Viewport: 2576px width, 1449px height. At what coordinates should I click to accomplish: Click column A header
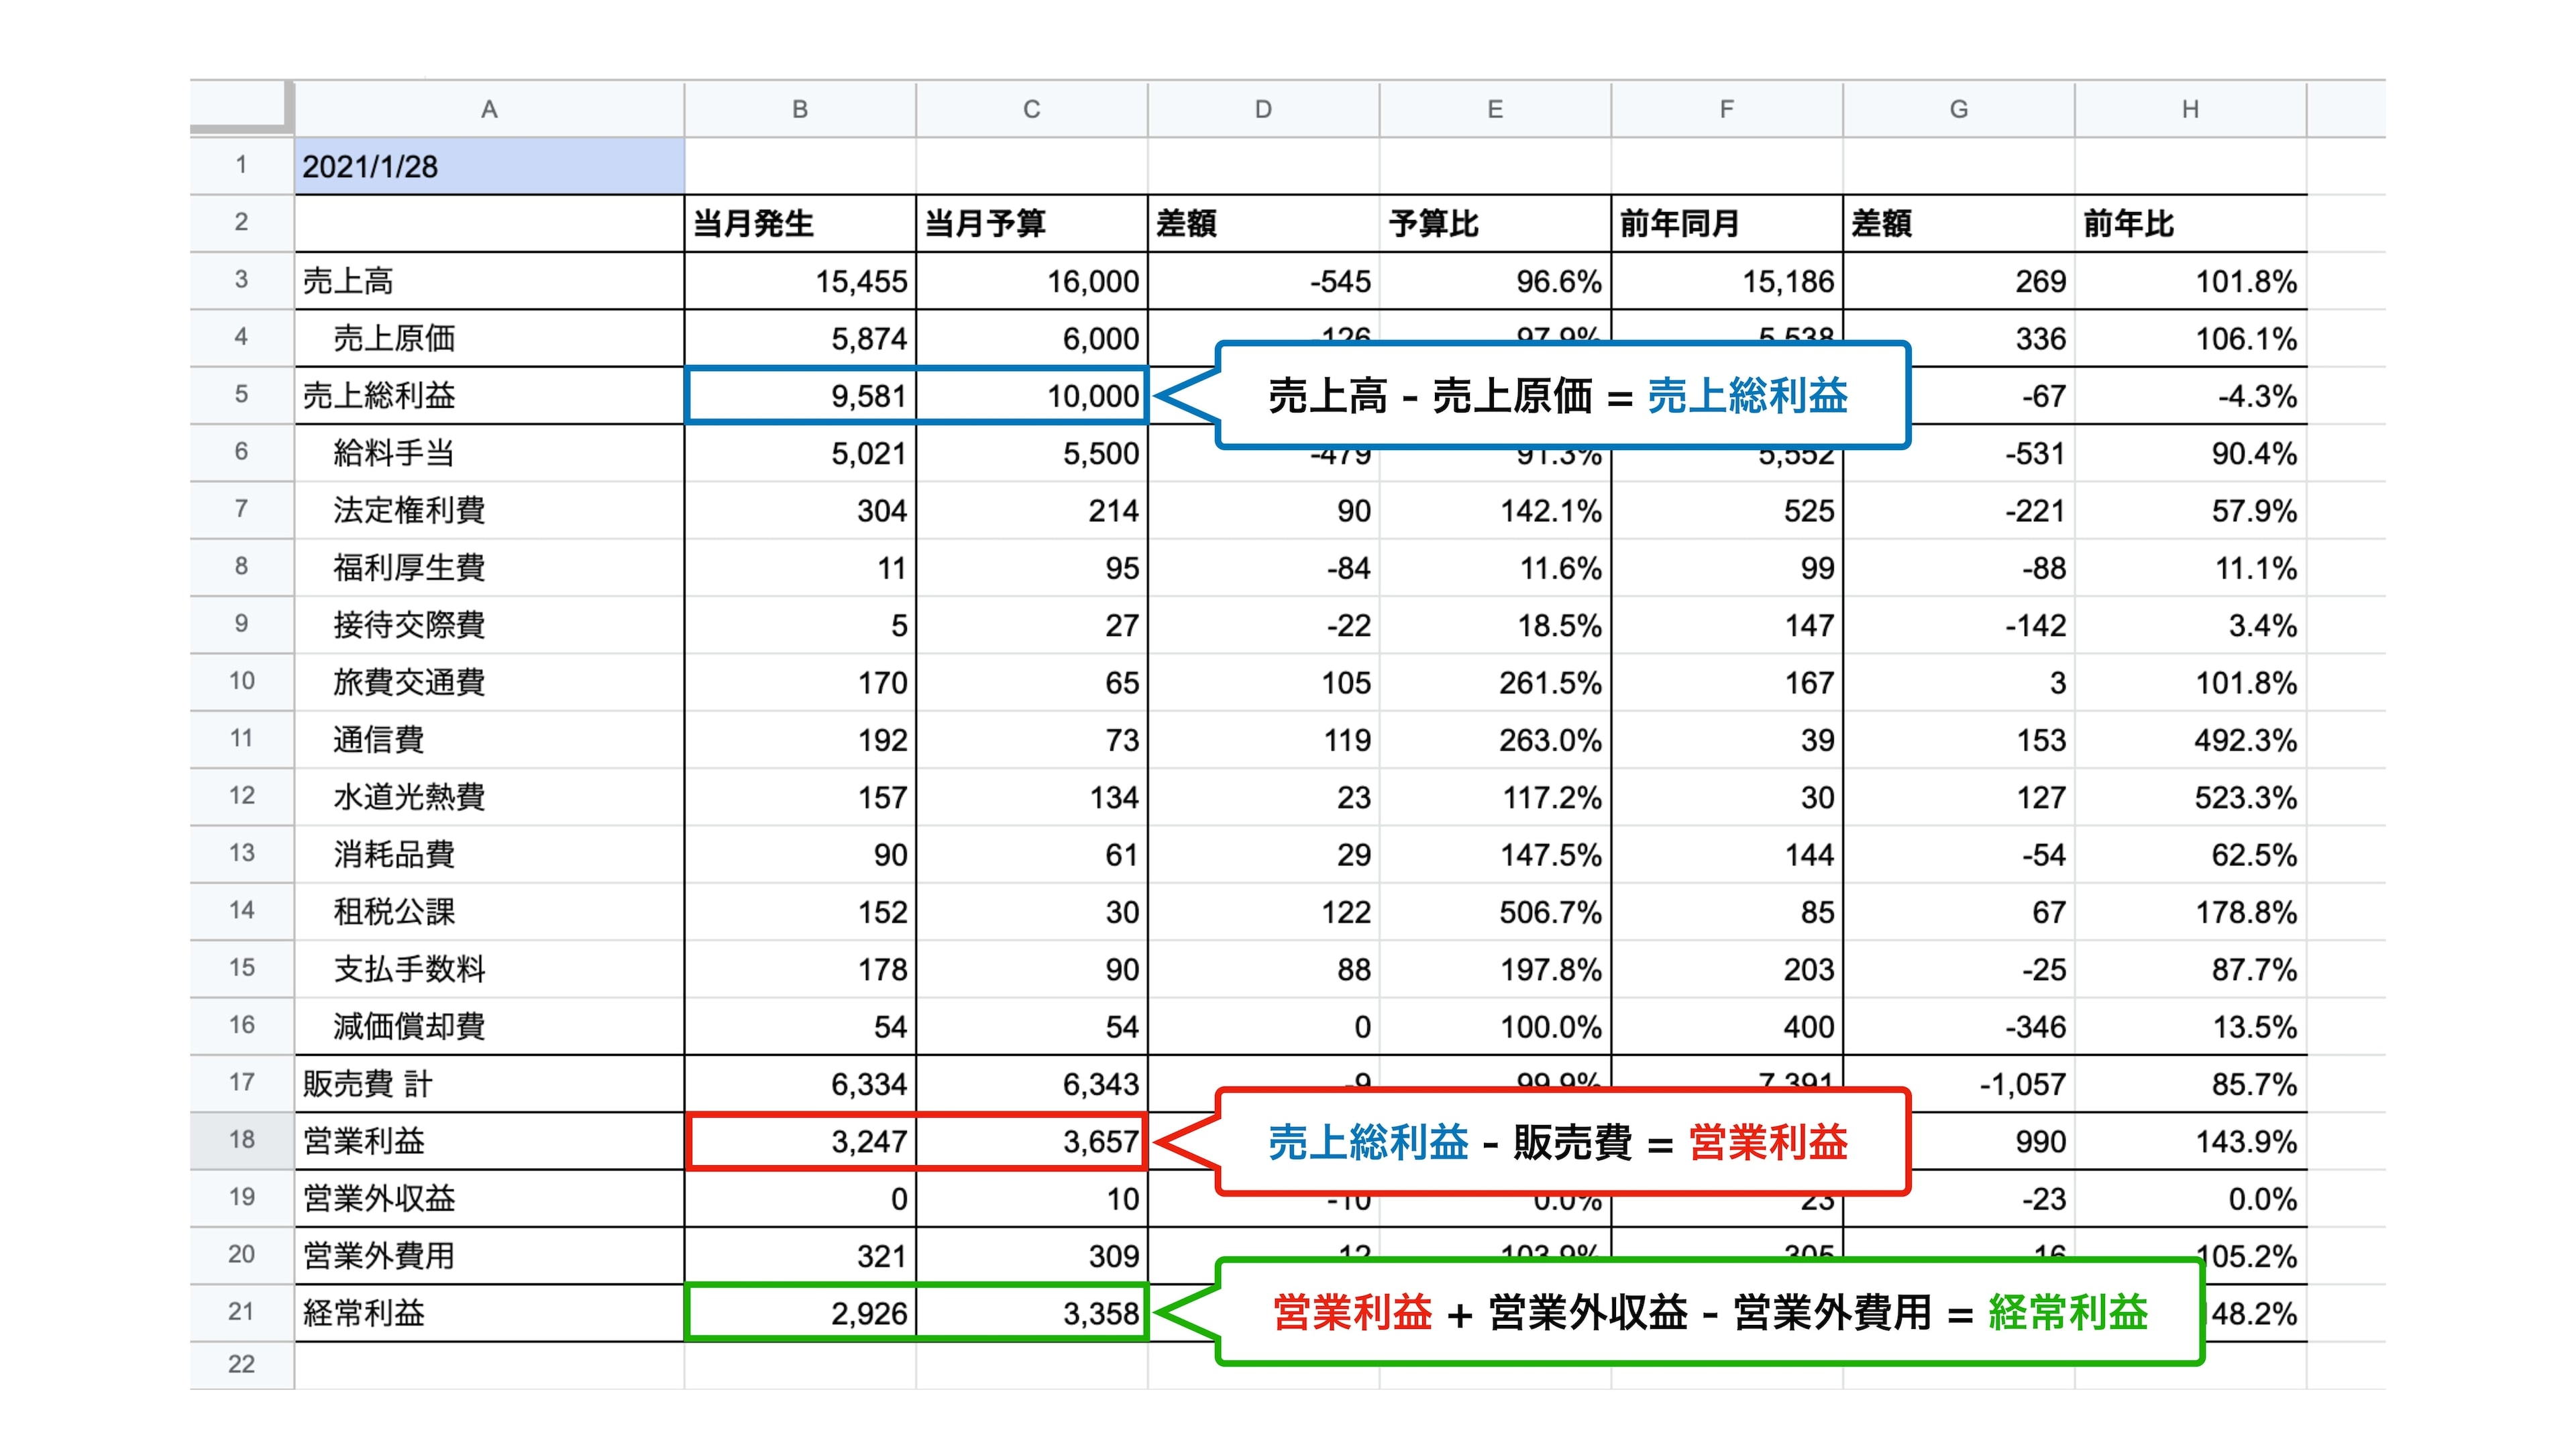click(489, 109)
